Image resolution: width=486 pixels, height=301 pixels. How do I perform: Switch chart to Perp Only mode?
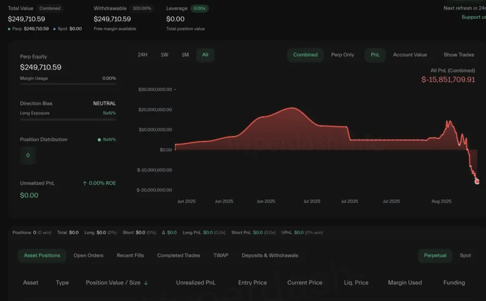342,55
